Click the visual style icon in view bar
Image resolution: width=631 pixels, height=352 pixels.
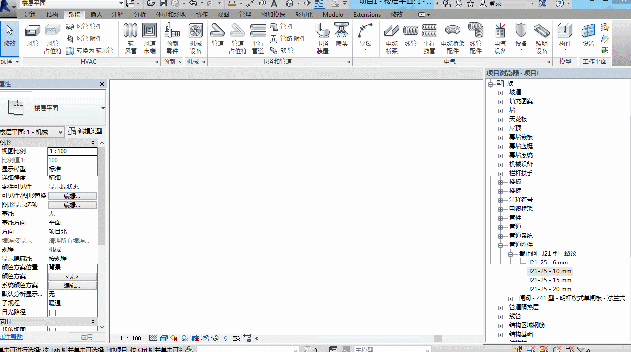[164, 338]
